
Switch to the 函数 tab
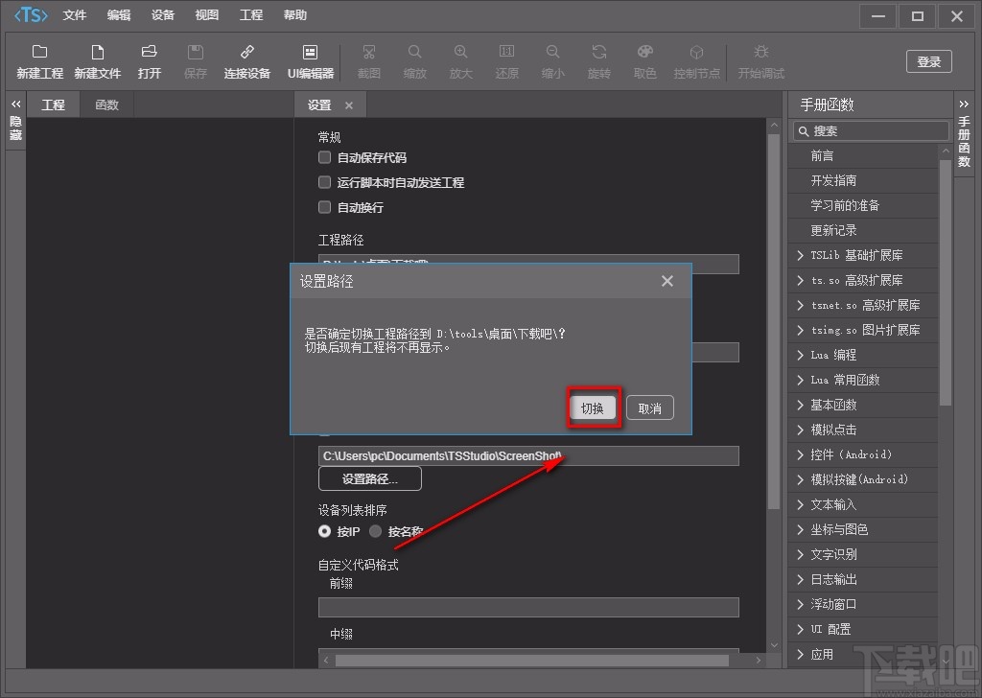[106, 105]
